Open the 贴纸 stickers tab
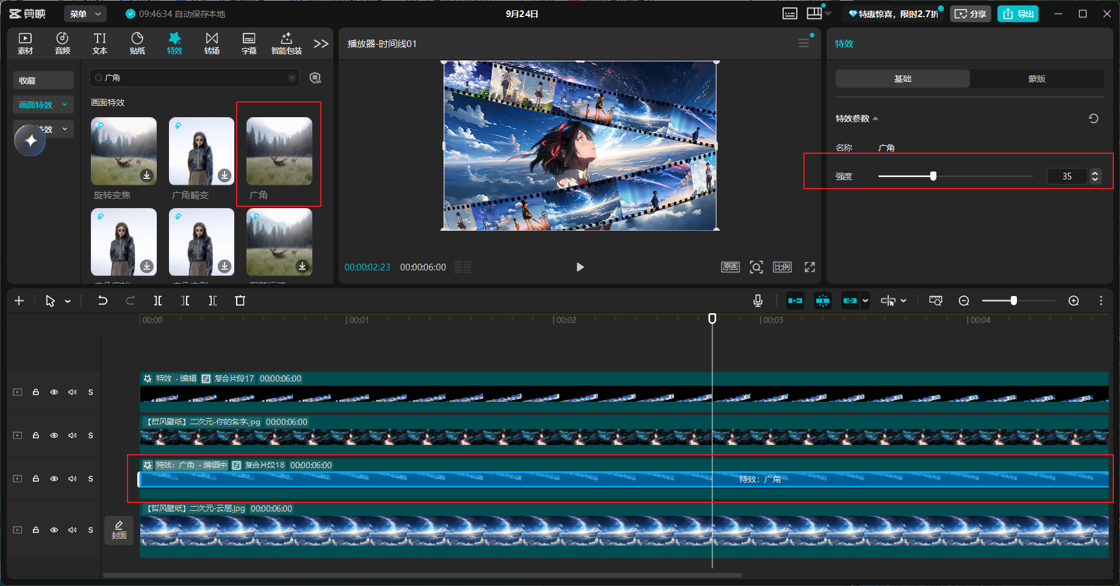 coord(137,44)
